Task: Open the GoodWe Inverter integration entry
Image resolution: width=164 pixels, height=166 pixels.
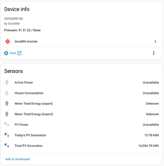Action: pyautogui.click(x=82, y=41)
